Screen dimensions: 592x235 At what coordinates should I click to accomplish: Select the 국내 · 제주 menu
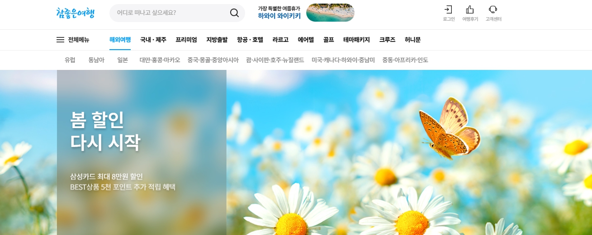(153, 40)
